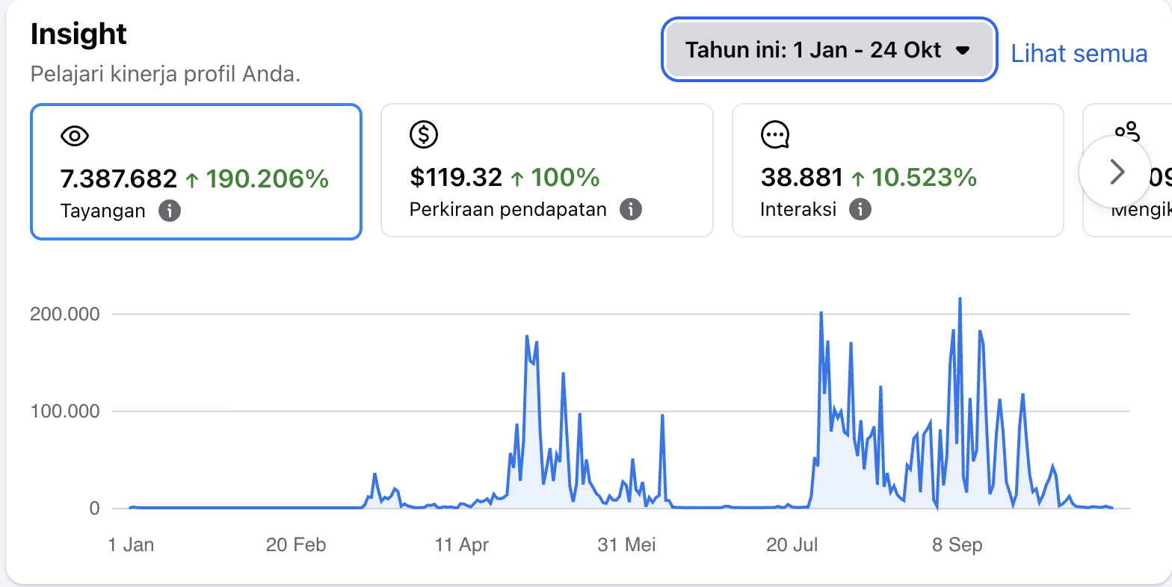Click the chat bubble icon in Interaksi card
The image size is (1172, 587).
click(775, 134)
